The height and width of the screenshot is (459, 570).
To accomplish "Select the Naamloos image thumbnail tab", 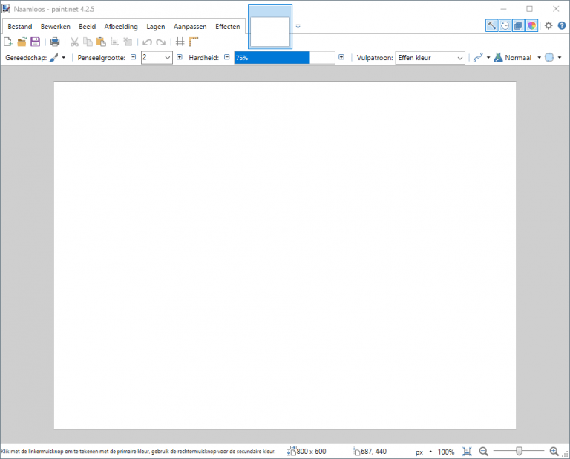I will [270, 27].
